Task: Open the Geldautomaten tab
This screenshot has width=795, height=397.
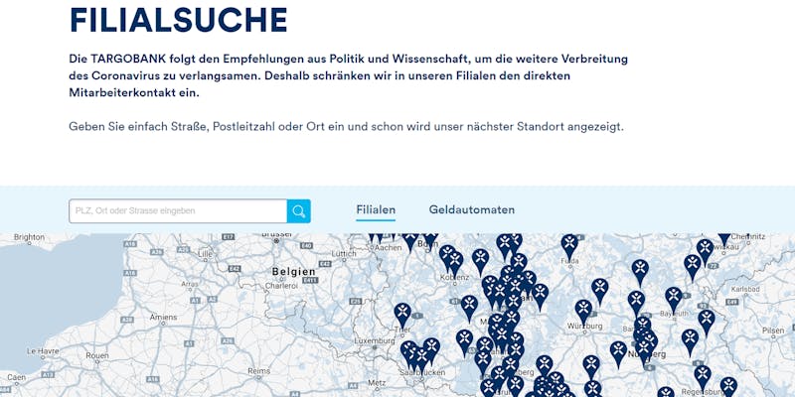Action: (471, 209)
